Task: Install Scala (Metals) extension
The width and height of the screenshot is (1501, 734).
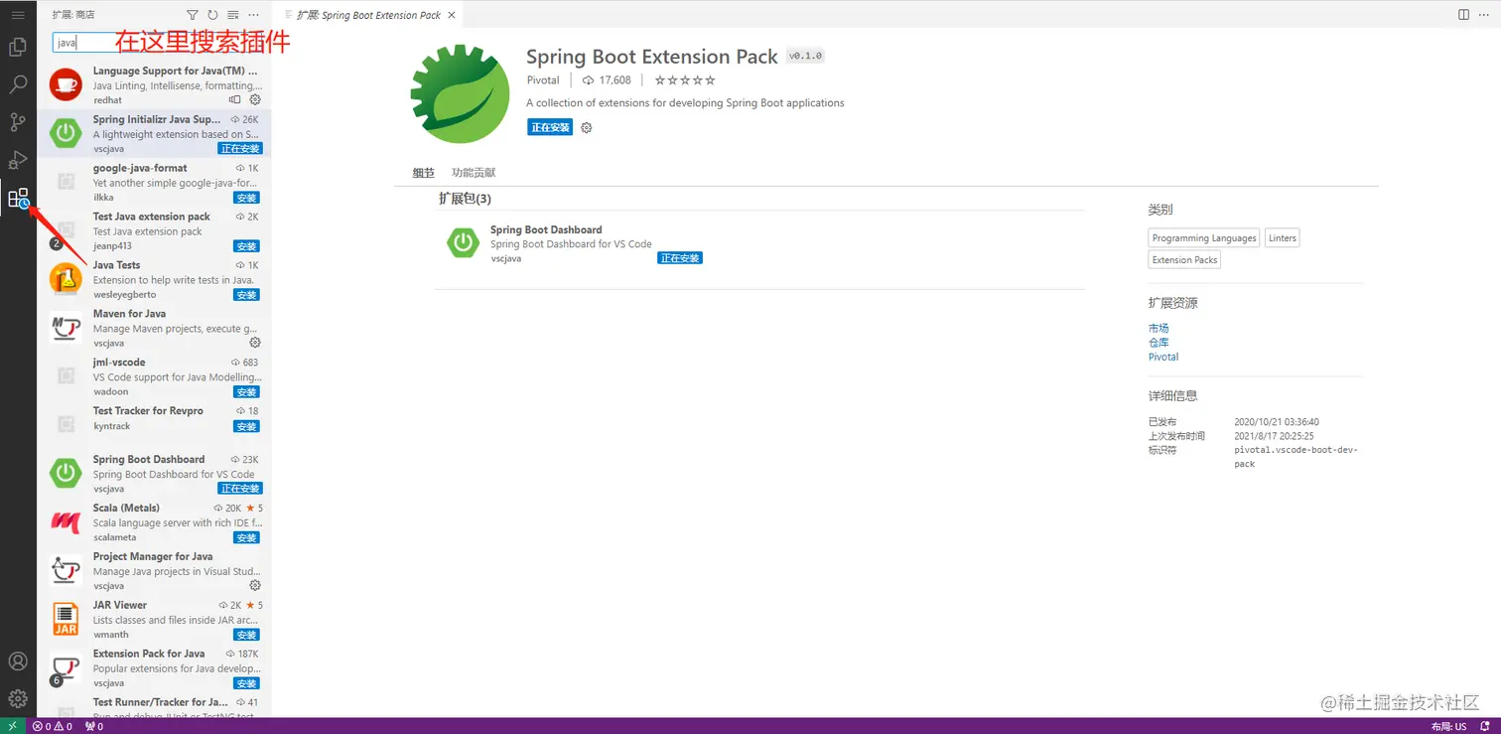Action: point(246,537)
